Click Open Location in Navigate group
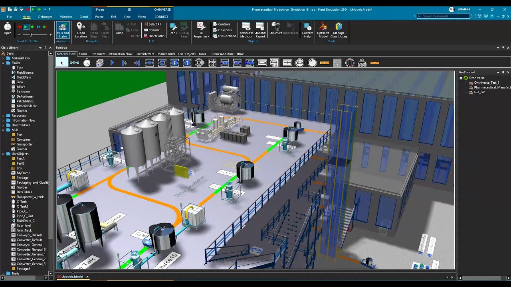 81,30
